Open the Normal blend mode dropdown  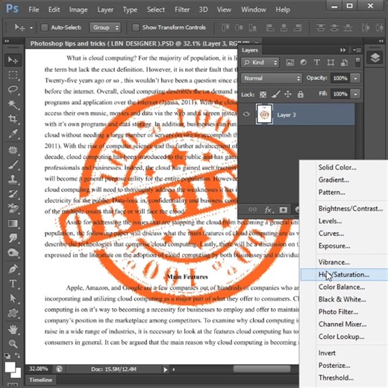(272, 78)
